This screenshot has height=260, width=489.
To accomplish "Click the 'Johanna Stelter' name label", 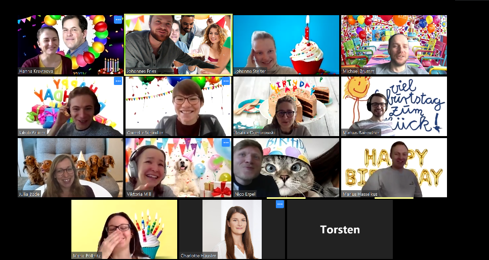I will point(250,71).
